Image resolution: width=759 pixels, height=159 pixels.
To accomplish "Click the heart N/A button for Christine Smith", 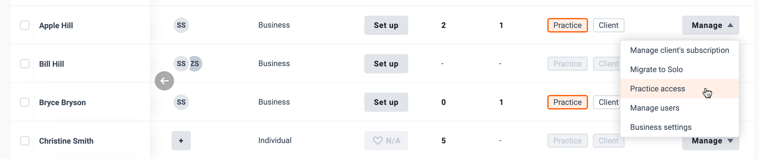I will pyautogui.click(x=386, y=141).
